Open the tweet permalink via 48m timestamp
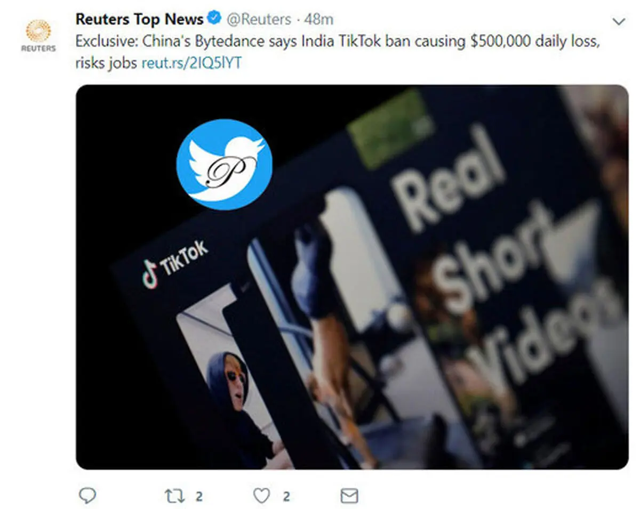Viewport: 640px width, 509px height. click(318, 20)
